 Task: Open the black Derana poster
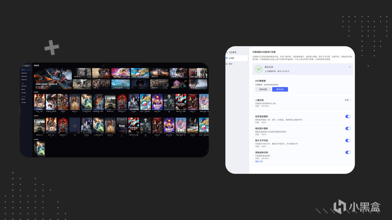click(x=122, y=125)
